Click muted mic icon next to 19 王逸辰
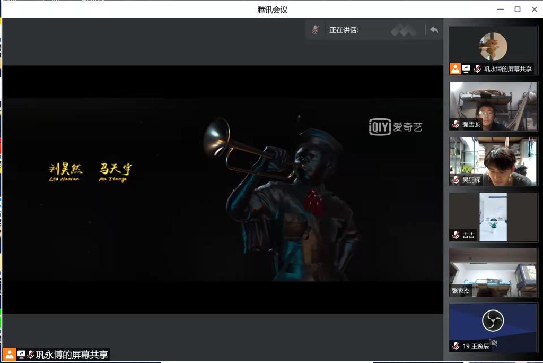 pyautogui.click(x=456, y=346)
